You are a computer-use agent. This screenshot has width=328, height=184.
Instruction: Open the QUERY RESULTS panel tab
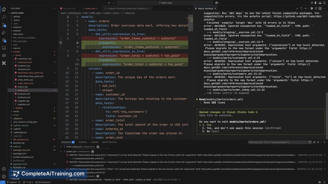coord(110,142)
